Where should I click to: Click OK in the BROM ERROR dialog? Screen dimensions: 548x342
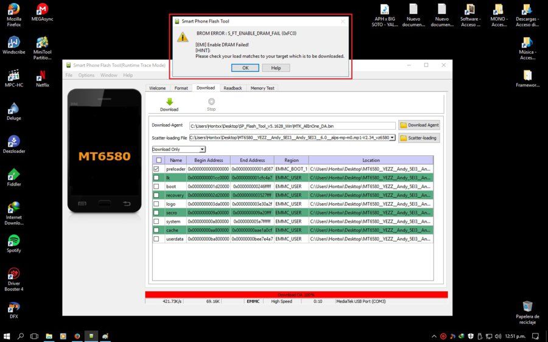pyautogui.click(x=245, y=68)
